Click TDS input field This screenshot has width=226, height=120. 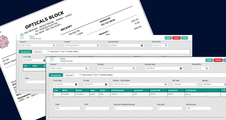click(x=97, y=108)
